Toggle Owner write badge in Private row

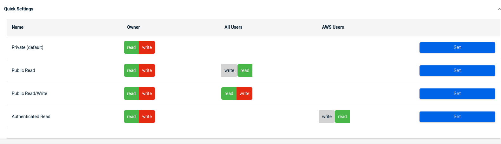(x=147, y=47)
